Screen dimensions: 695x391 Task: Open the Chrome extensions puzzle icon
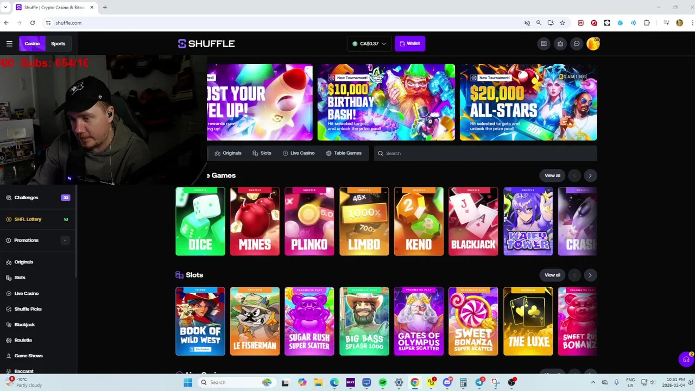pyautogui.click(x=647, y=23)
